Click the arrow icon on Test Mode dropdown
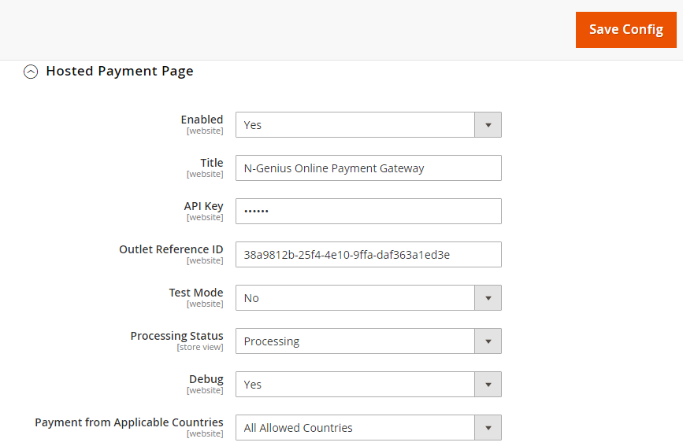Screen dimensions: 683x446 pos(488,298)
